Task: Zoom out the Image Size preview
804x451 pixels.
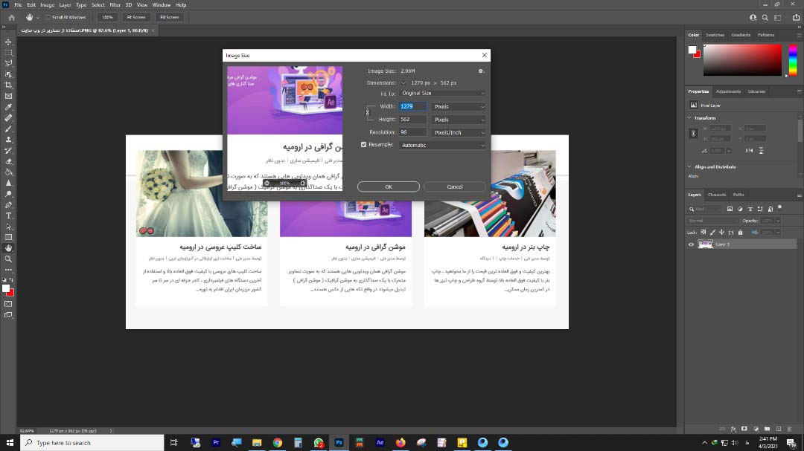Action: [x=267, y=183]
